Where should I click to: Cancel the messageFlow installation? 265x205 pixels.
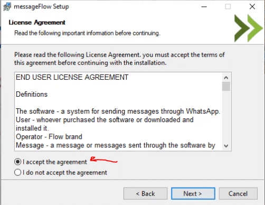(238, 193)
